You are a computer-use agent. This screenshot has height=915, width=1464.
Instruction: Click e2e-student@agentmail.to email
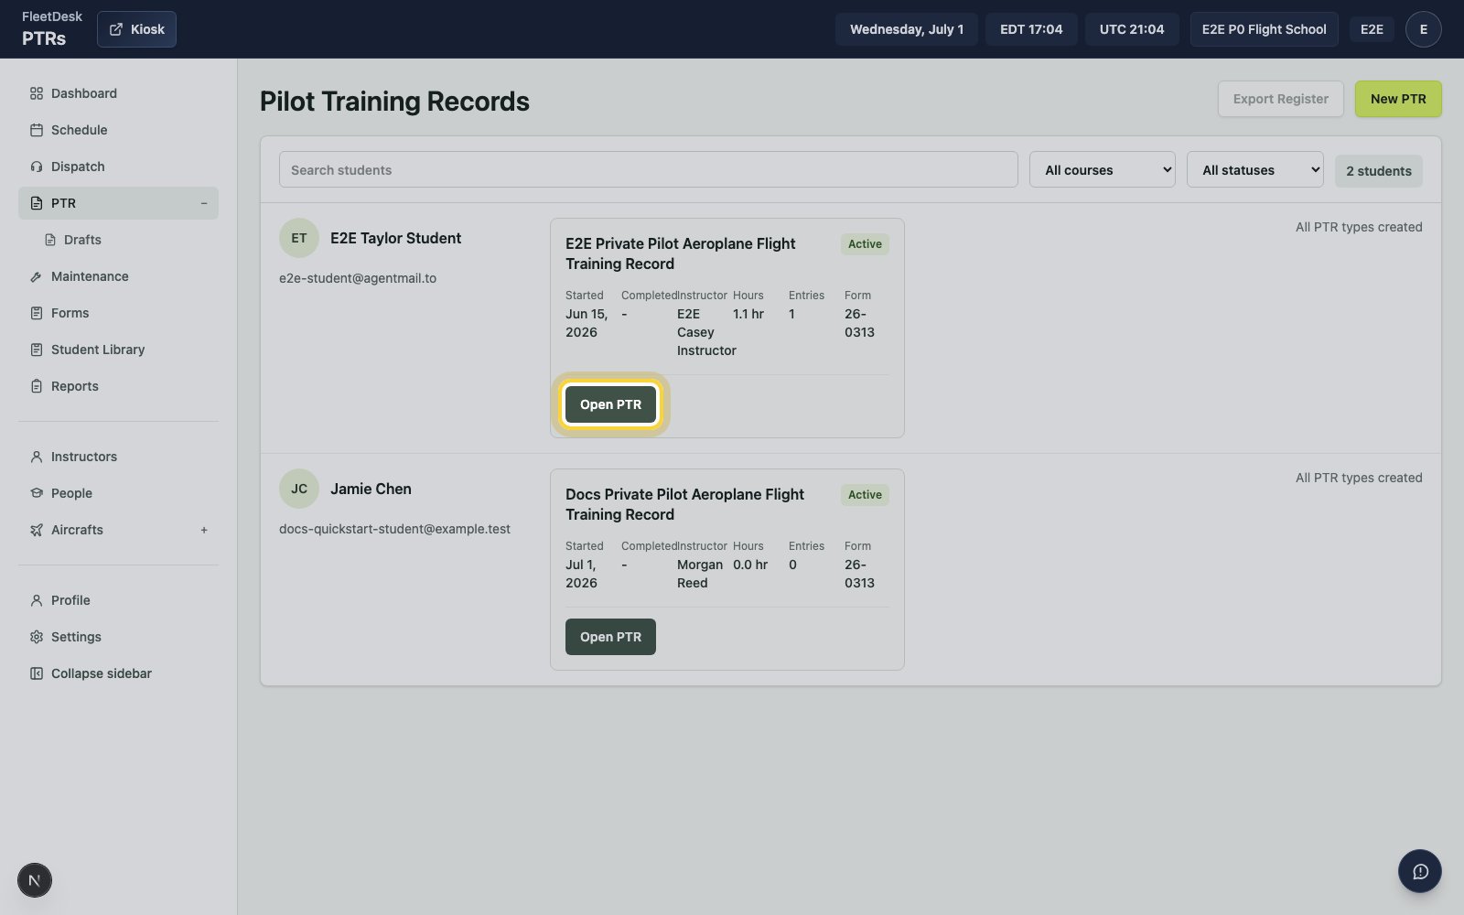tap(358, 278)
